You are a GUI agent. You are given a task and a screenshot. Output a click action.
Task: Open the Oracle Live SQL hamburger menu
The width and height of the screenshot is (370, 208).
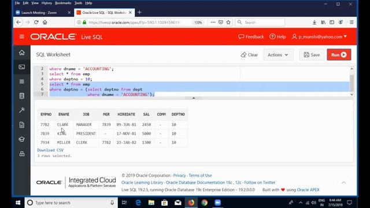tap(22, 36)
